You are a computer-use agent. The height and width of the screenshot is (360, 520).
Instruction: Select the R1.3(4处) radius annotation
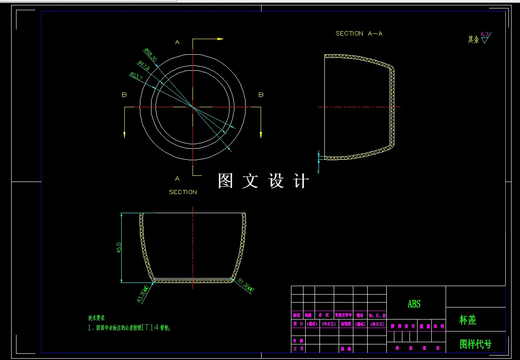[246, 286]
